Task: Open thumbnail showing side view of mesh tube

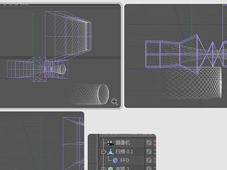Action: [x=176, y=56]
